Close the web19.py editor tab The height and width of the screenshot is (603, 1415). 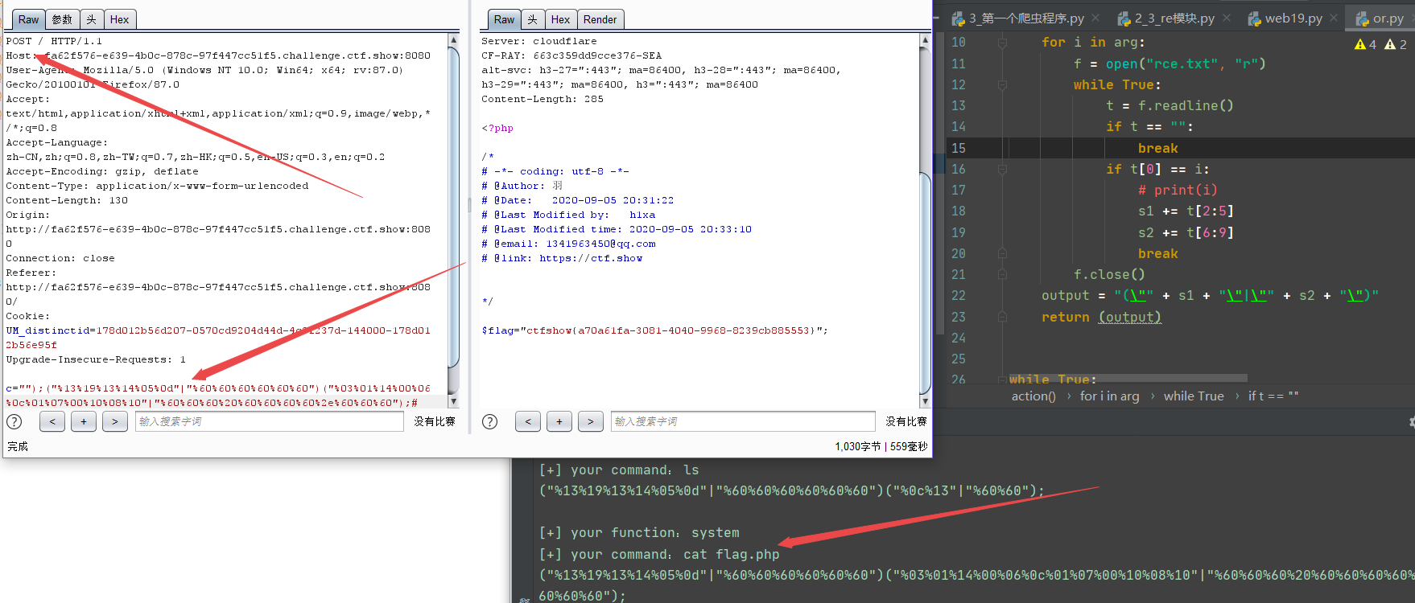1334,18
